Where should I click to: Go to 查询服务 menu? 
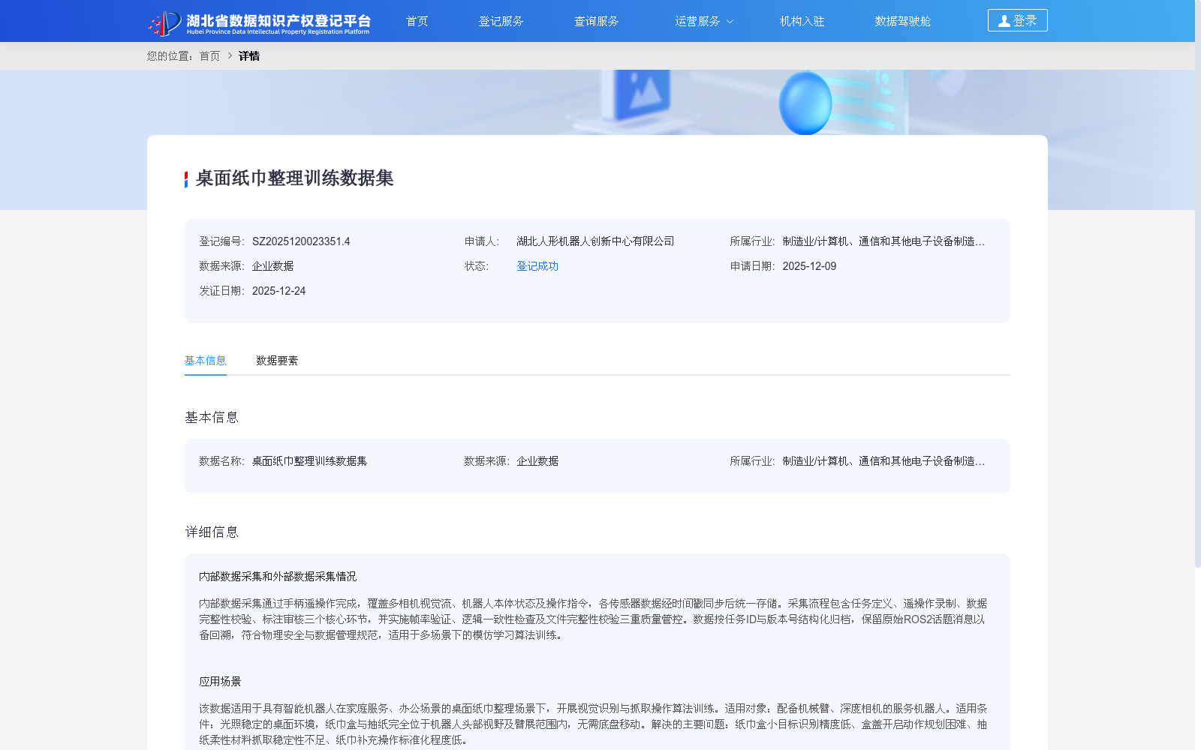[x=596, y=21]
